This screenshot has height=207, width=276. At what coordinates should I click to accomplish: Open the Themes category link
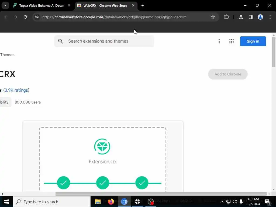7,55
